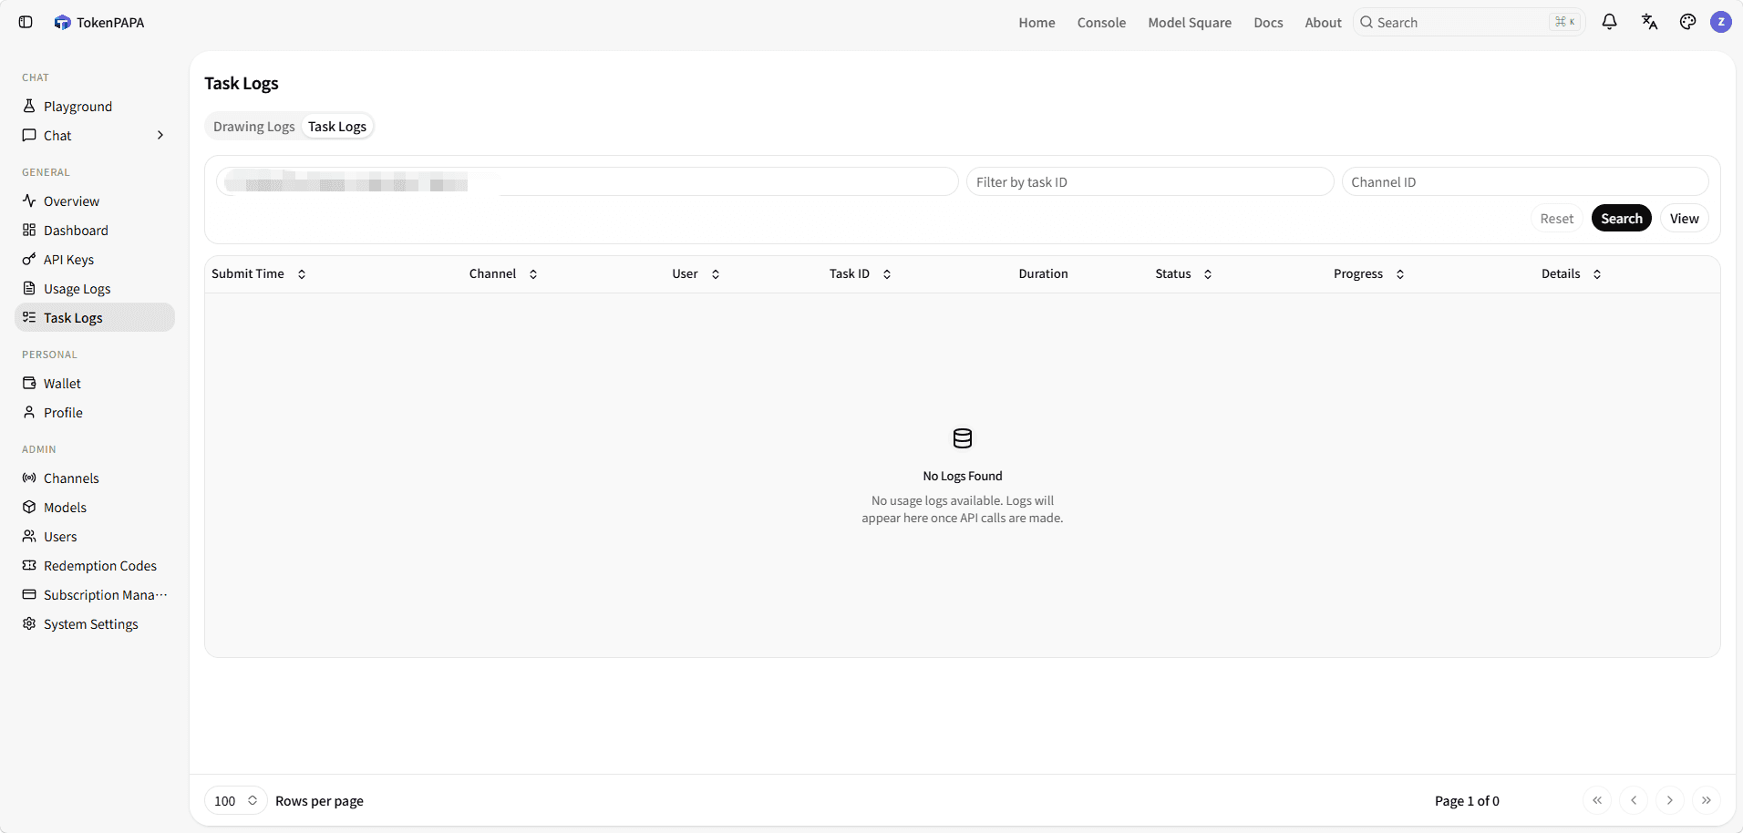
Task: Go to the previous page
Action: pos(1634,800)
